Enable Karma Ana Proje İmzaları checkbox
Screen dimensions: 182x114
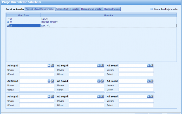(152, 9)
